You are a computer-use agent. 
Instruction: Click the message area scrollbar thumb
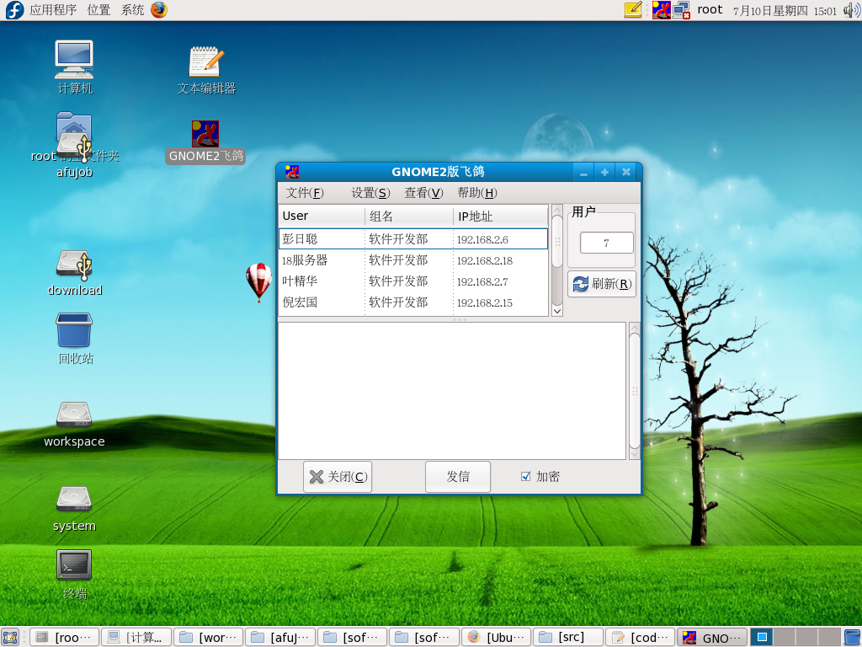click(x=634, y=391)
